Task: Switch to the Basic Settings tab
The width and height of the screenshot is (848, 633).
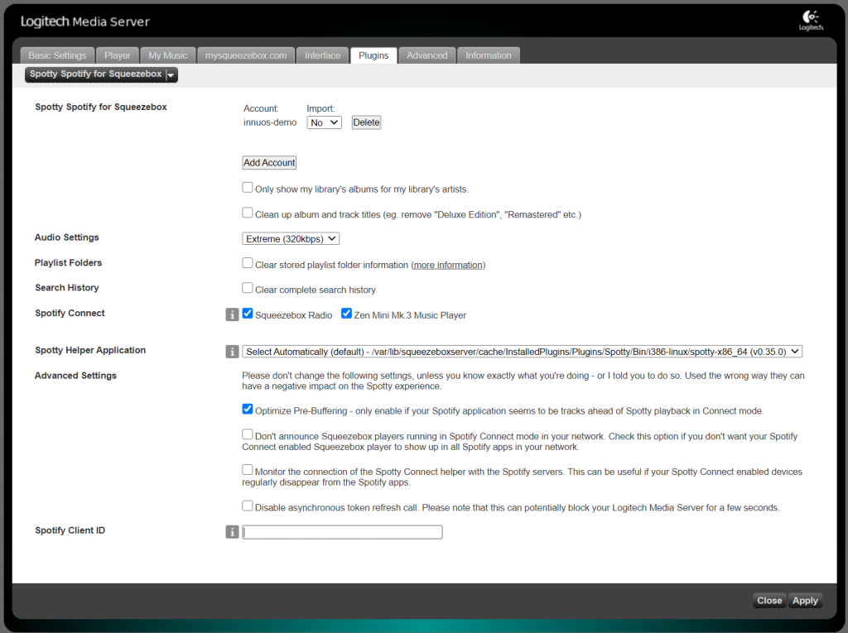Action: coord(57,55)
